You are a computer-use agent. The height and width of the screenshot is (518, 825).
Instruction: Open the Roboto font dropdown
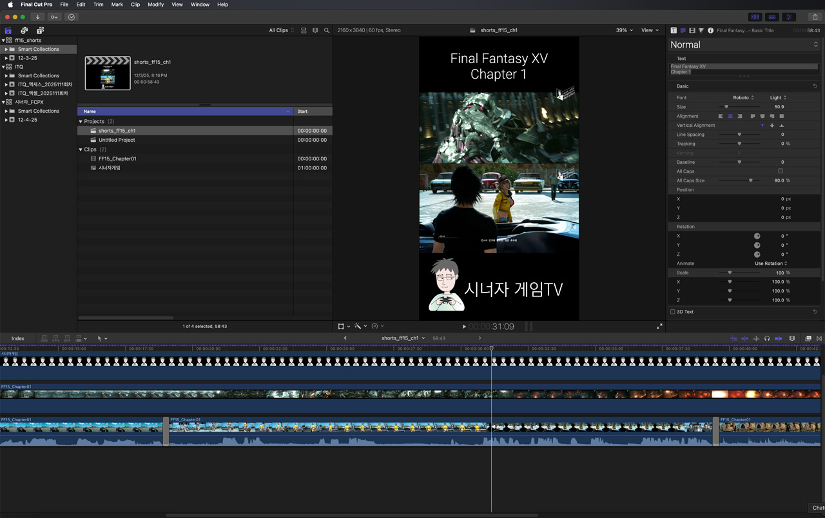[x=743, y=98]
